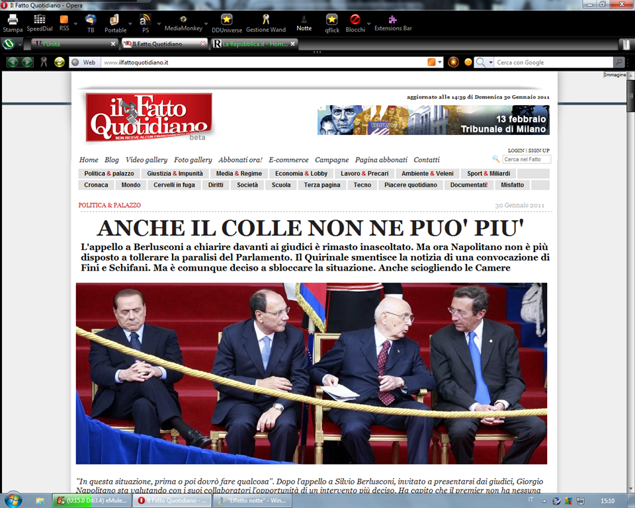Open the qflick star bookmark
This screenshot has height=508, width=635.
point(331,19)
